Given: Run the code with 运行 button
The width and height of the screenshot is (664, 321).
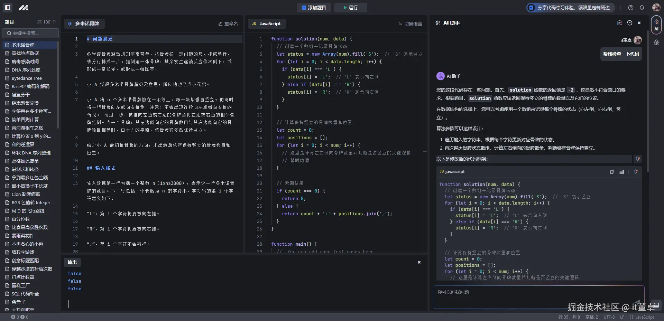Looking at the screenshot, I should tap(350, 7).
